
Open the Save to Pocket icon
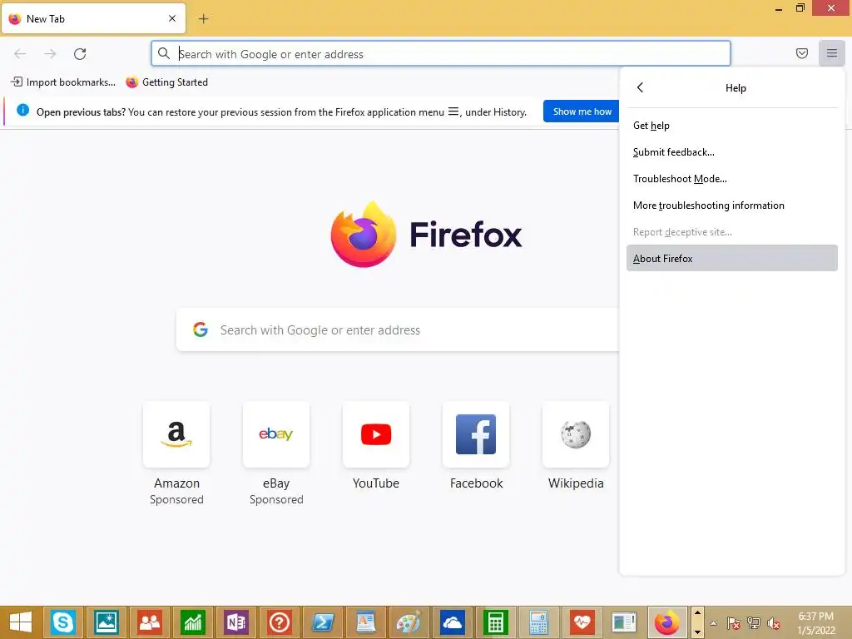[x=802, y=53]
